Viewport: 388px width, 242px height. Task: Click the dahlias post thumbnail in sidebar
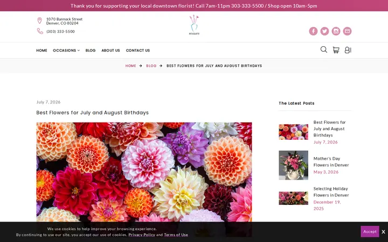point(294,132)
